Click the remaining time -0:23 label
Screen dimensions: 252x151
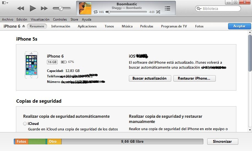click(x=151, y=12)
